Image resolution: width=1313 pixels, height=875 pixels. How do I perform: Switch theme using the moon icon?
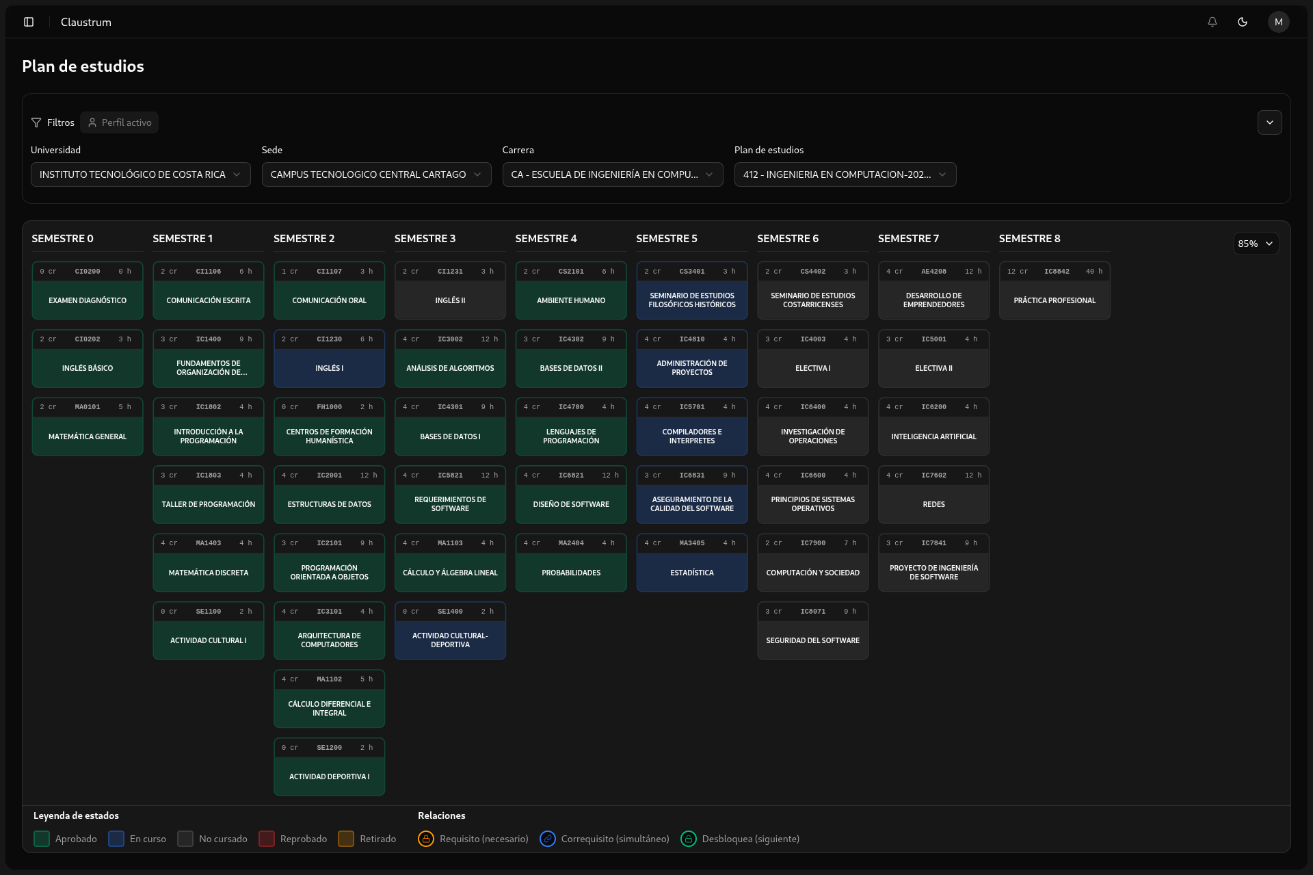tap(1243, 21)
